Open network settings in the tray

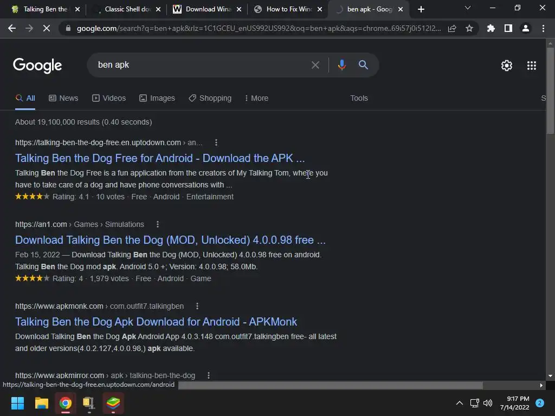[x=474, y=403]
